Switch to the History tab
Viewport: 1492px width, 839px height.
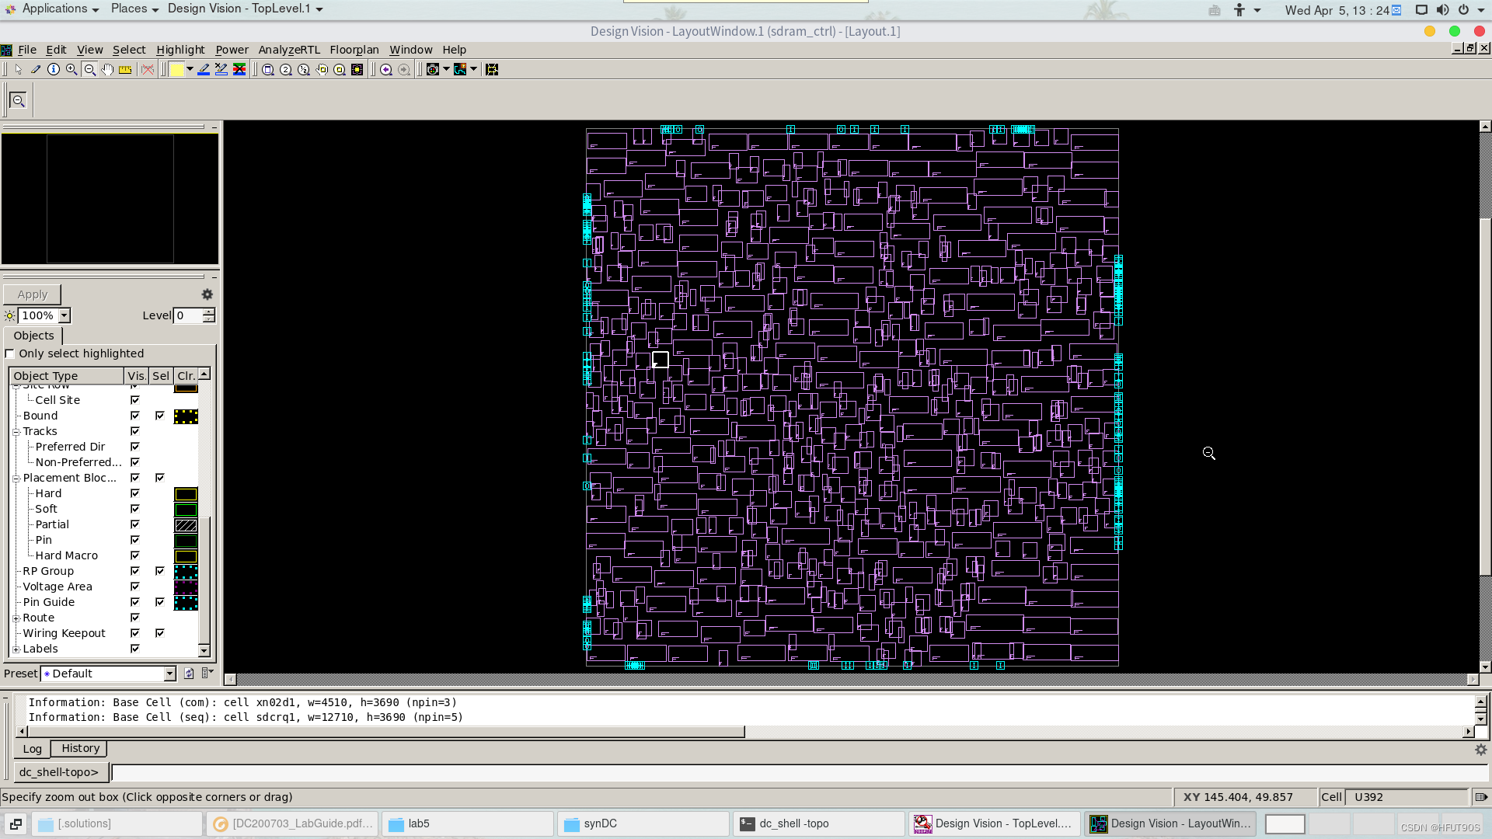point(80,748)
